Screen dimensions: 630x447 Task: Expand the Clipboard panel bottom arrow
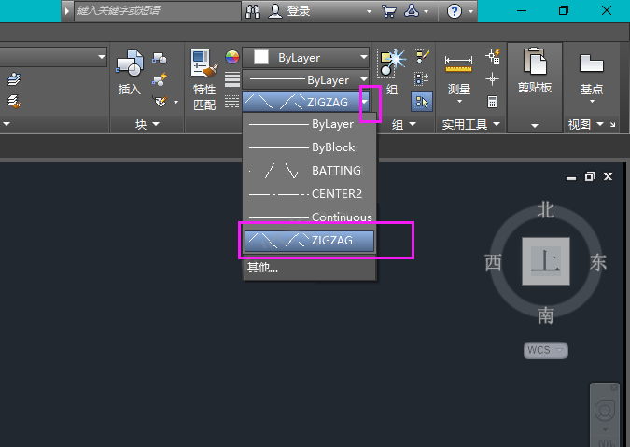[x=535, y=126]
